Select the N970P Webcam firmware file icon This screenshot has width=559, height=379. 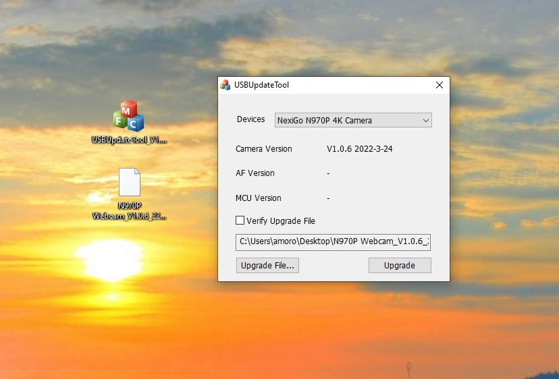tap(129, 182)
